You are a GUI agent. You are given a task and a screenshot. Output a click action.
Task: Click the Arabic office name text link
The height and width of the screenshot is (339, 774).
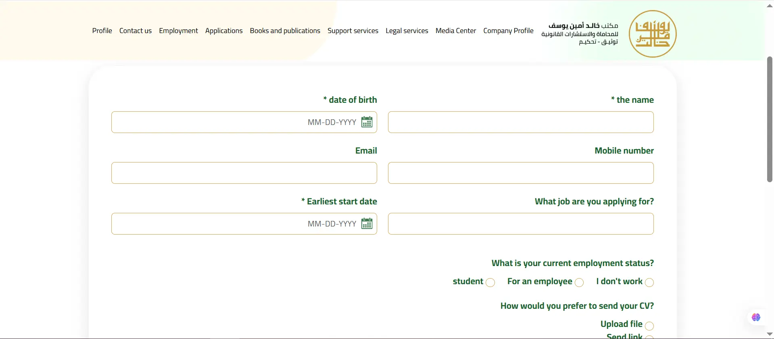(x=580, y=33)
